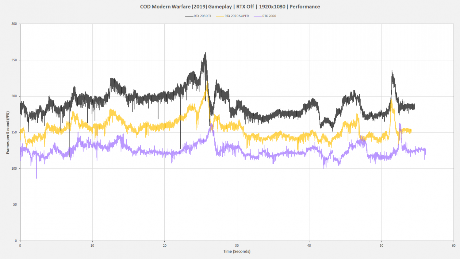The image size is (460, 259).
Task: Click the 50 FPS axis label
Action: (15, 205)
